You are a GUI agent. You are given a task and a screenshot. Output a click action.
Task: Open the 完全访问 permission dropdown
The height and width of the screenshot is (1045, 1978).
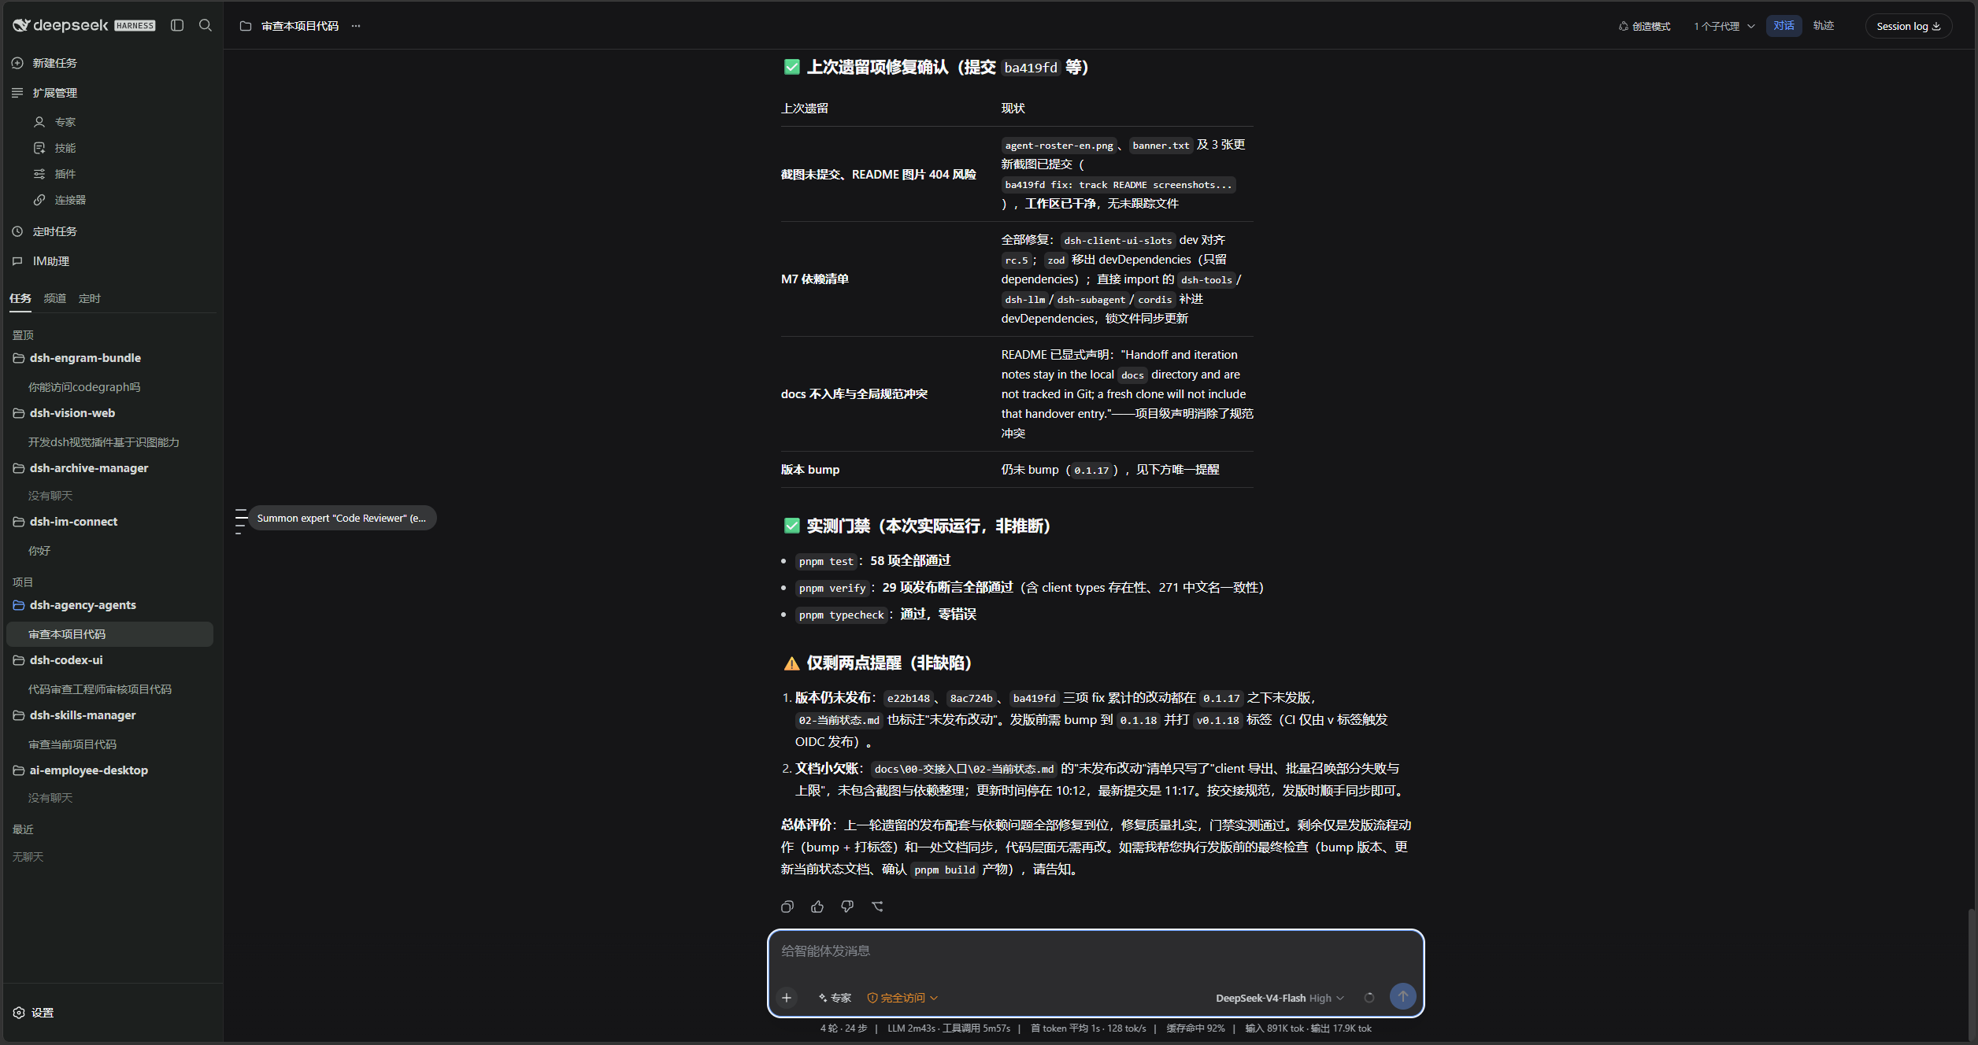coord(902,998)
